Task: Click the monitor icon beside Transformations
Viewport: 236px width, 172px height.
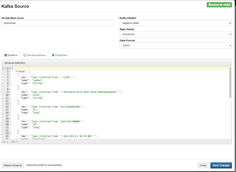Action: click(25, 55)
